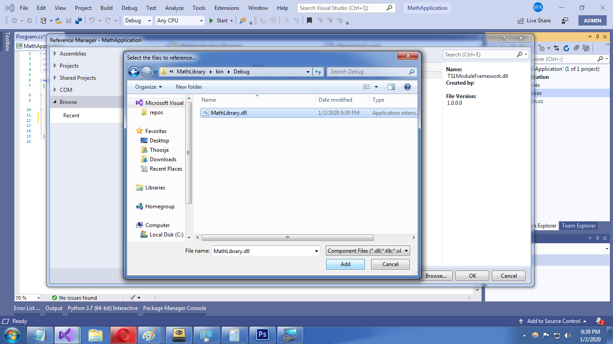Open Paint from the taskbar
Image resolution: width=613 pixels, height=344 pixels.
pyautogui.click(x=148, y=335)
